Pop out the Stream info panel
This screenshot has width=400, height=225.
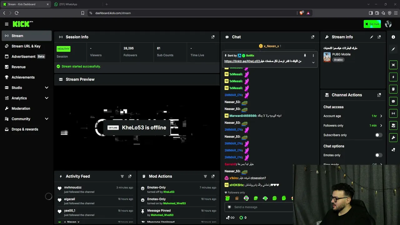379,37
